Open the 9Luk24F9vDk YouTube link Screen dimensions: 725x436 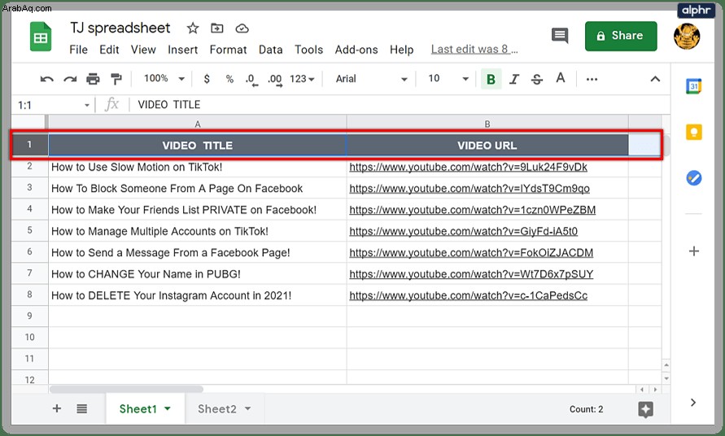pyautogui.click(x=468, y=167)
